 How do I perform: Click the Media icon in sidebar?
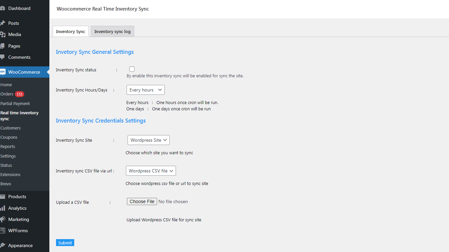tap(2, 34)
